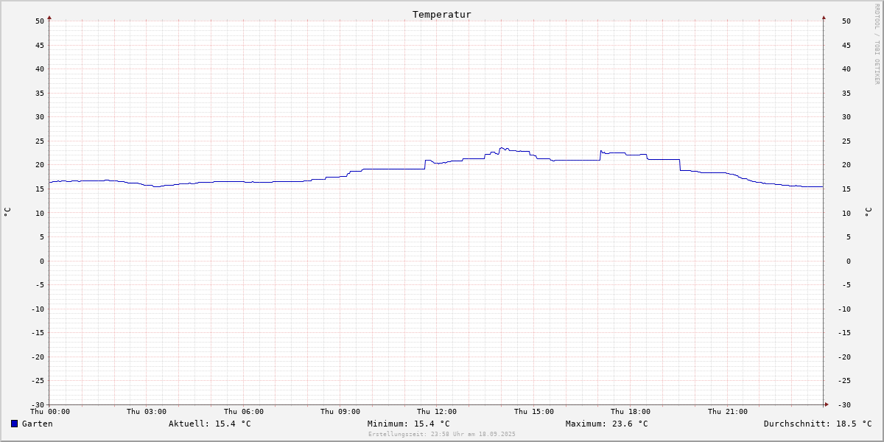Click the red arrow atop right y-axis
Screen dimensions: 884x442
824,17
